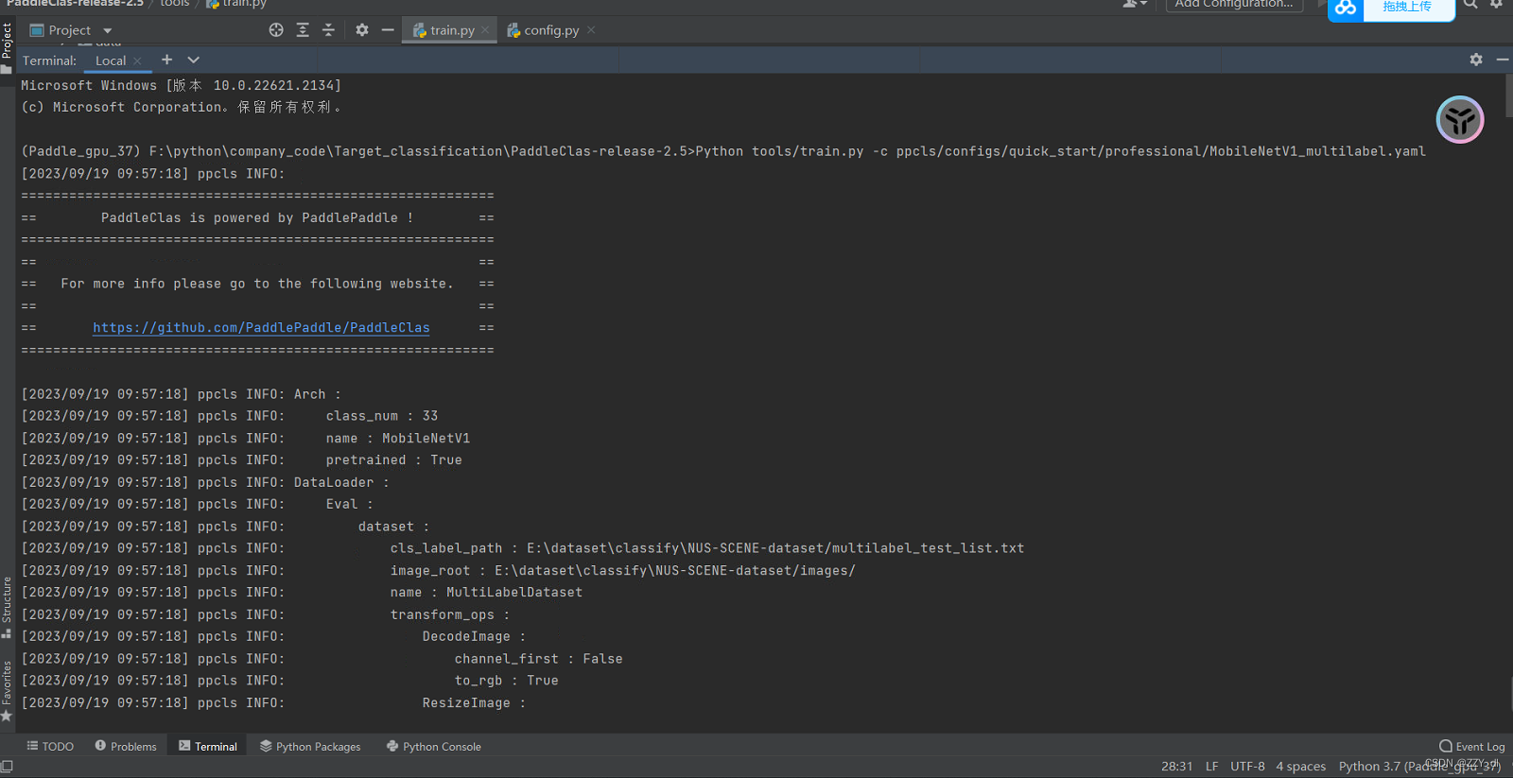Image resolution: width=1513 pixels, height=778 pixels.
Task: Click the 'channel_first : False' log line
Action: click(x=322, y=659)
